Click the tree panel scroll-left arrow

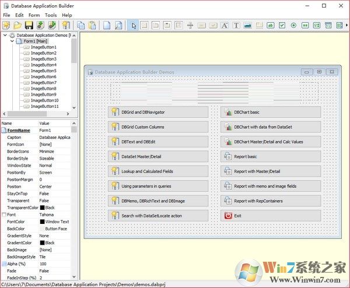tap(4, 114)
